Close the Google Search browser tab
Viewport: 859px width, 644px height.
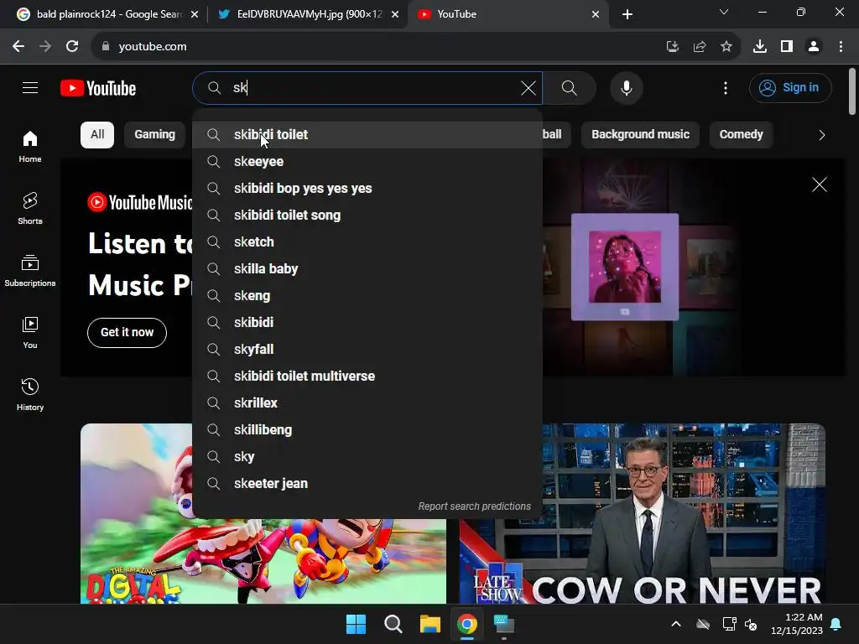(x=195, y=15)
